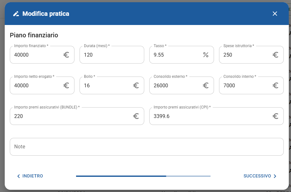Close the Modifica pratica dialog

click(x=275, y=14)
